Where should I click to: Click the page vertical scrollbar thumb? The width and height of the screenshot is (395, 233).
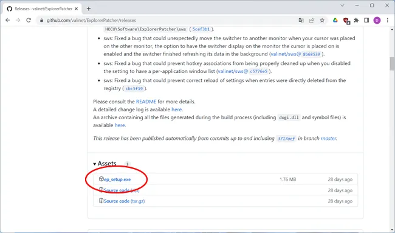click(x=392, y=63)
